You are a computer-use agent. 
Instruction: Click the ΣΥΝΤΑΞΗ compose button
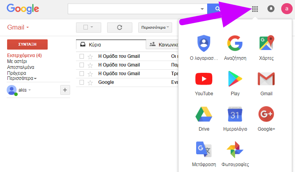coord(27,44)
